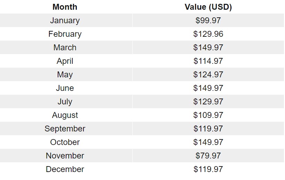This screenshot has width=285, height=180.
Task: Select the June month cell
Action: click(x=65, y=88)
